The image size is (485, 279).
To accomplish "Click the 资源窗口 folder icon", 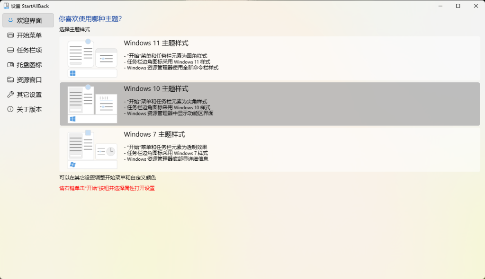I will click(10, 80).
